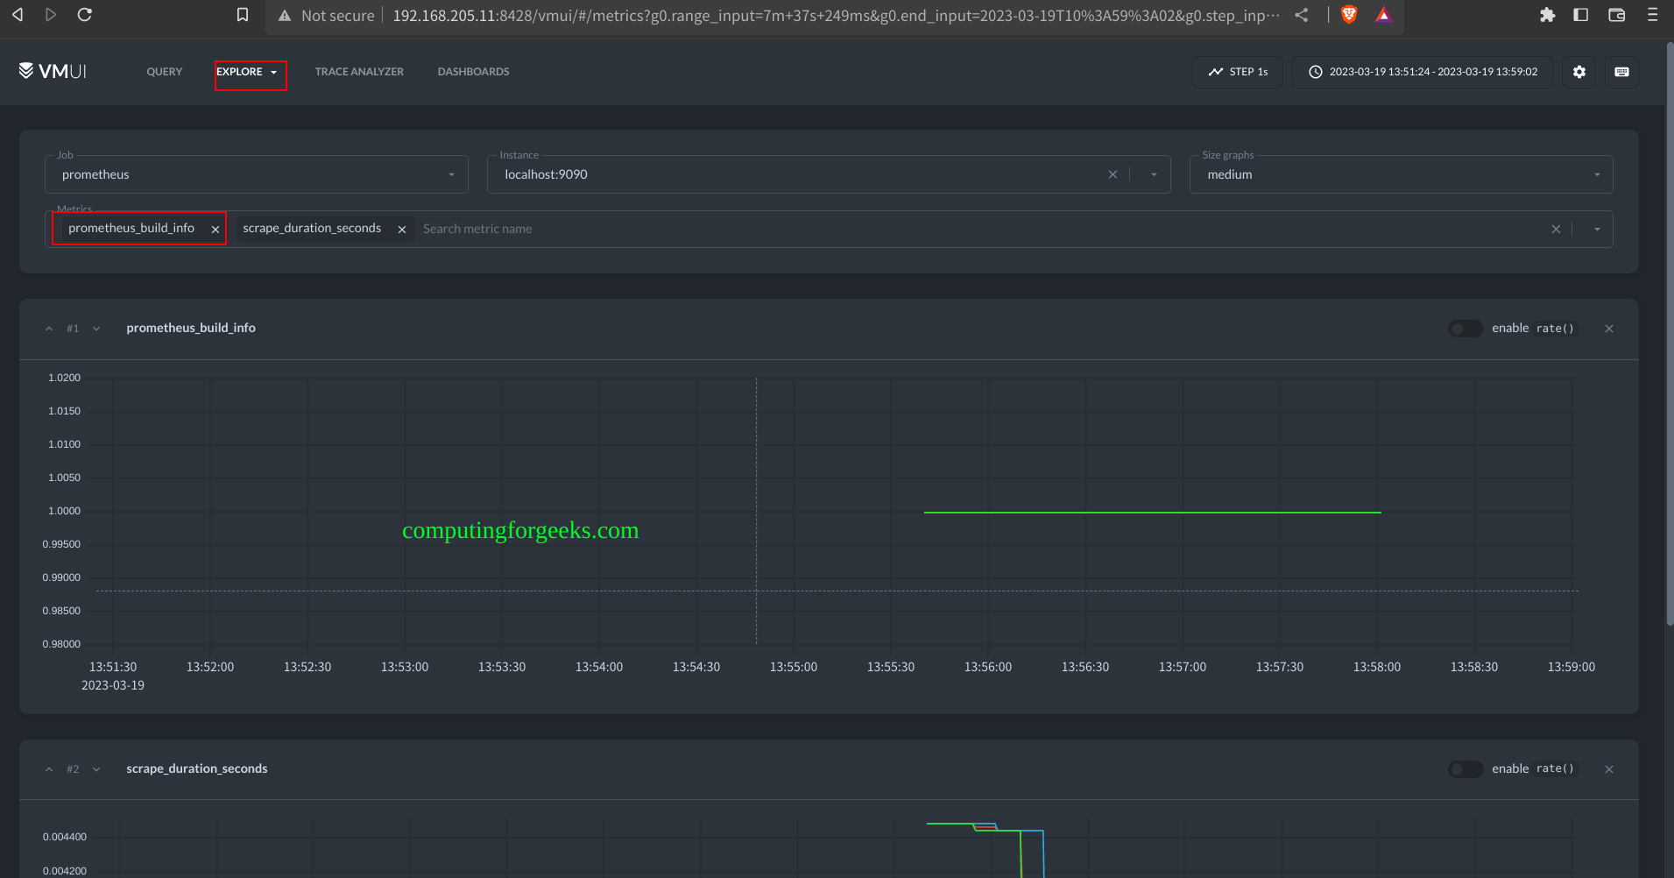The height and width of the screenshot is (878, 1674).
Task: Open the keyboard shortcuts icon
Action: [x=1621, y=72]
